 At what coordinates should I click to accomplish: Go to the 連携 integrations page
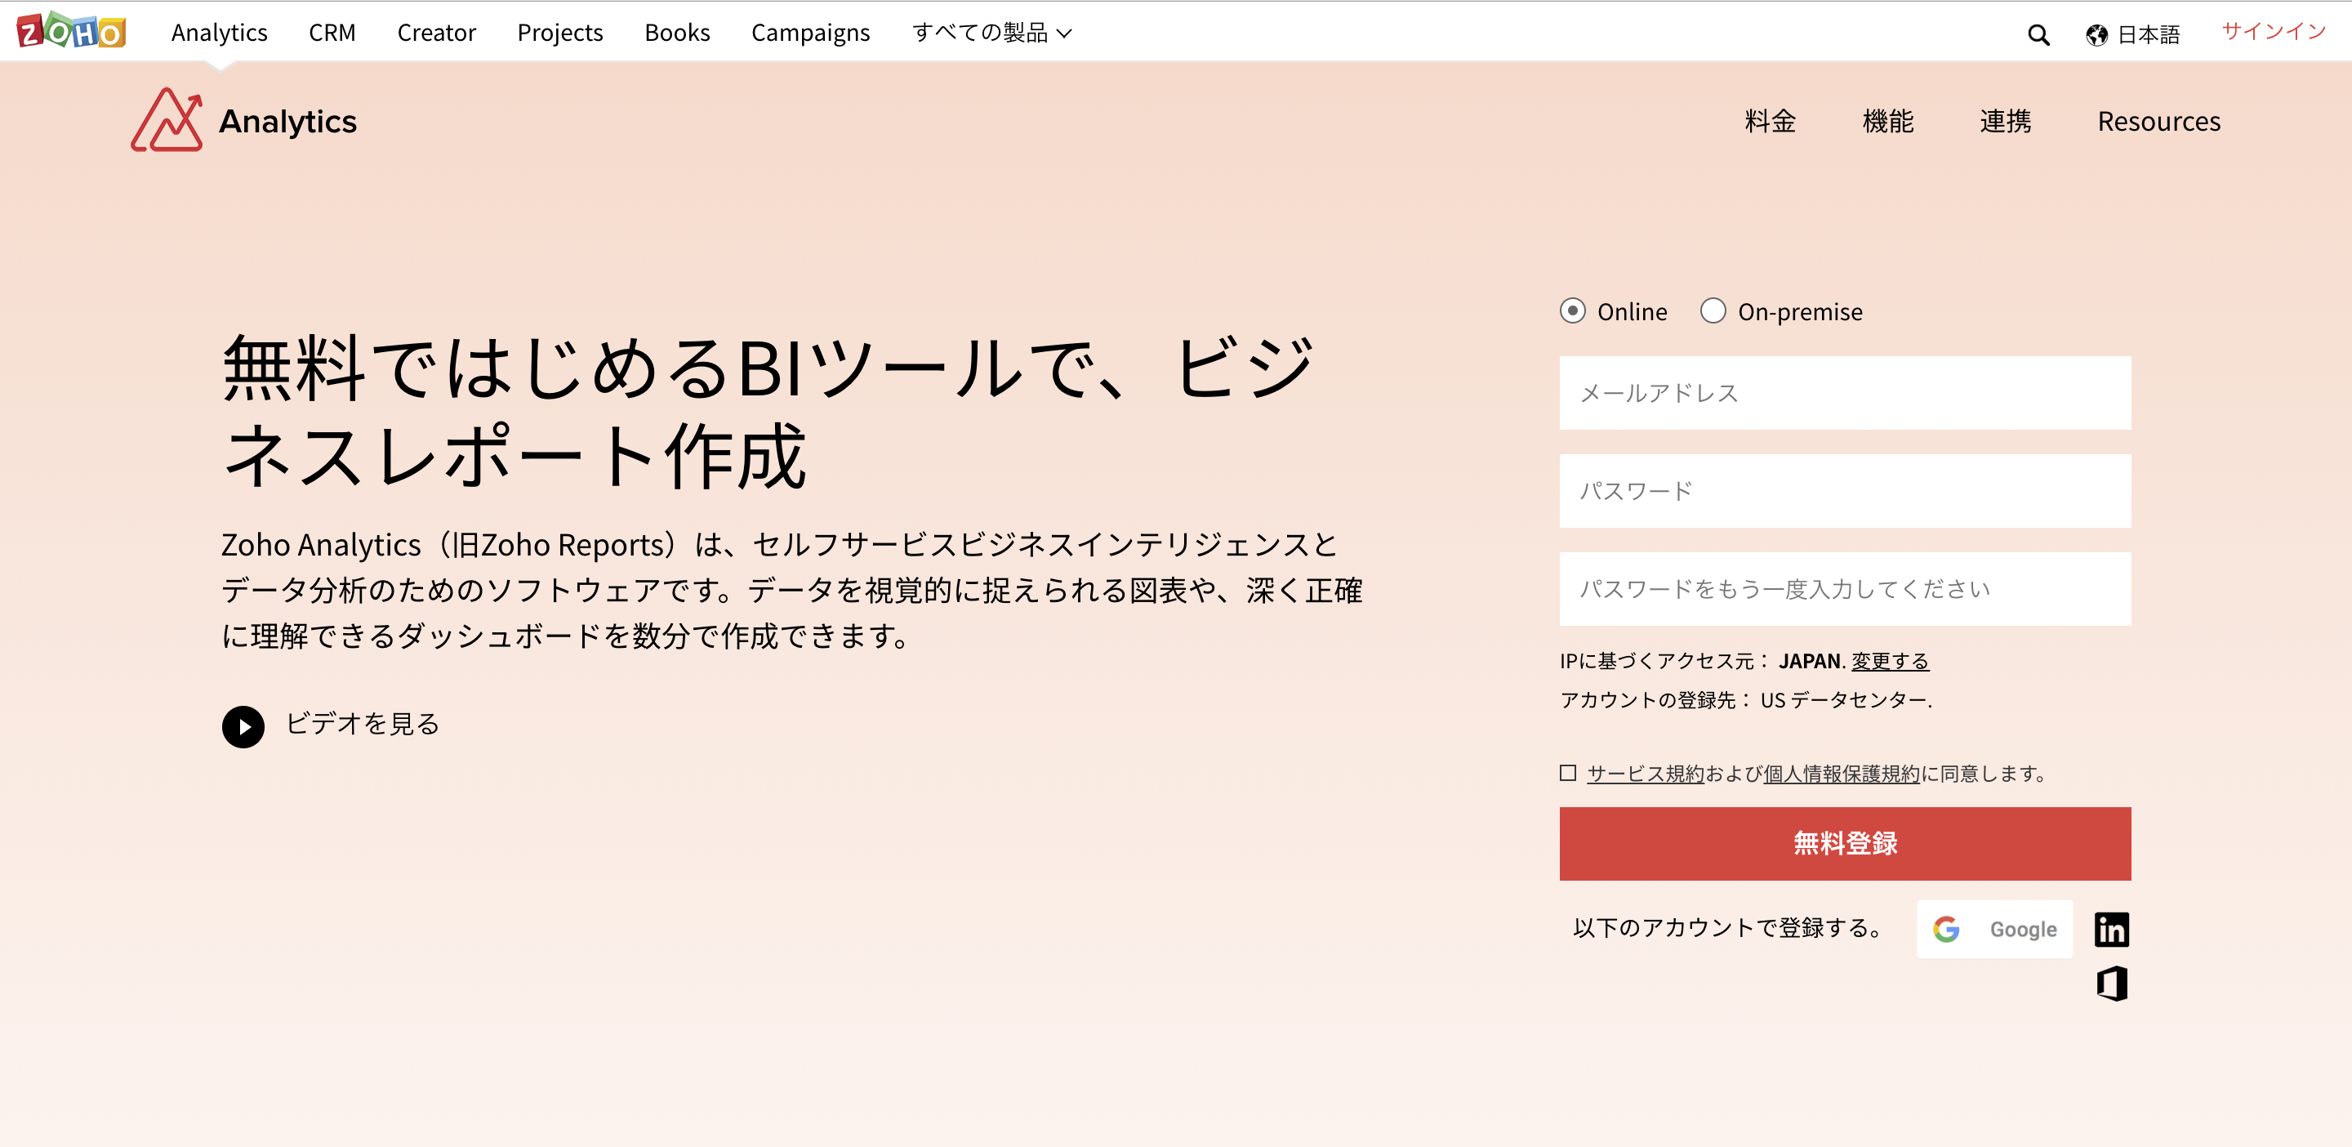click(x=2005, y=121)
